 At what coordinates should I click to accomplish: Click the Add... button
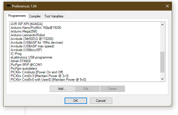click(62, 89)
